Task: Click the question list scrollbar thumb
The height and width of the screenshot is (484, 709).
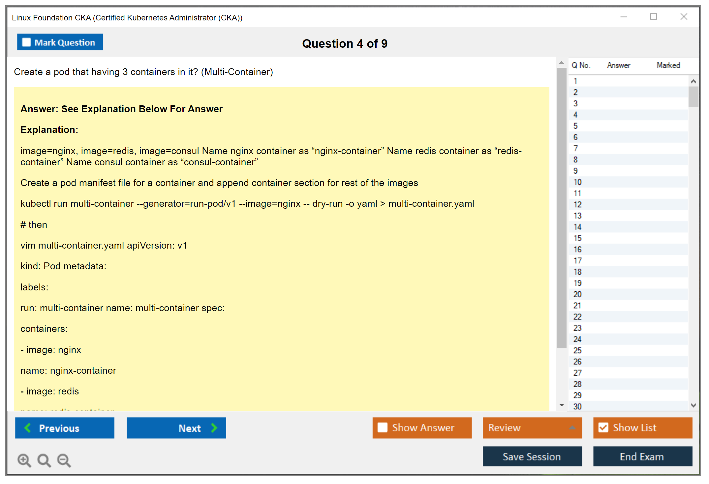Action: [693, 96]
